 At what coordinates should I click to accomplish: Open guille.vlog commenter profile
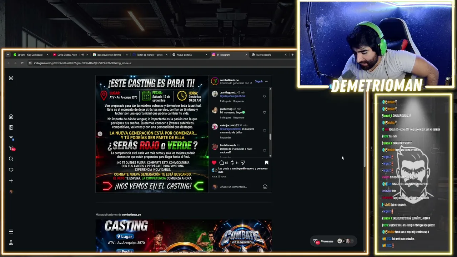226,109
